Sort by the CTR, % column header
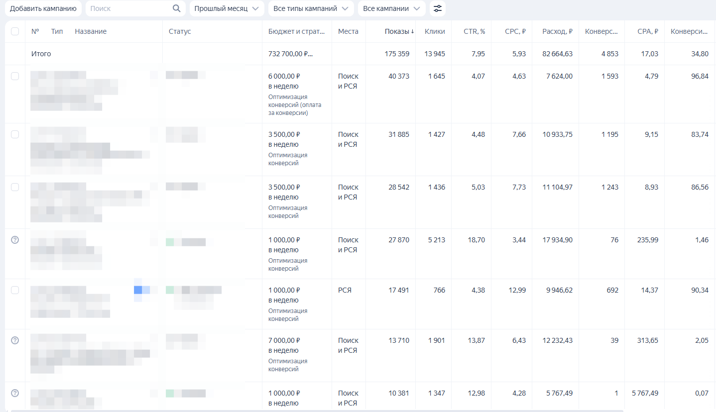Viewport: 716px width, 412px height. [474, 31]
